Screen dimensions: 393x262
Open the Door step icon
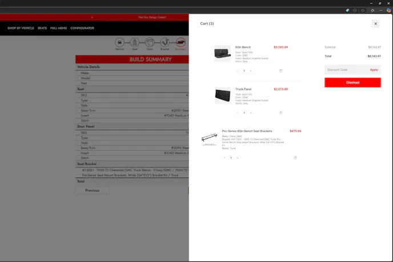[x=149, y=42]
